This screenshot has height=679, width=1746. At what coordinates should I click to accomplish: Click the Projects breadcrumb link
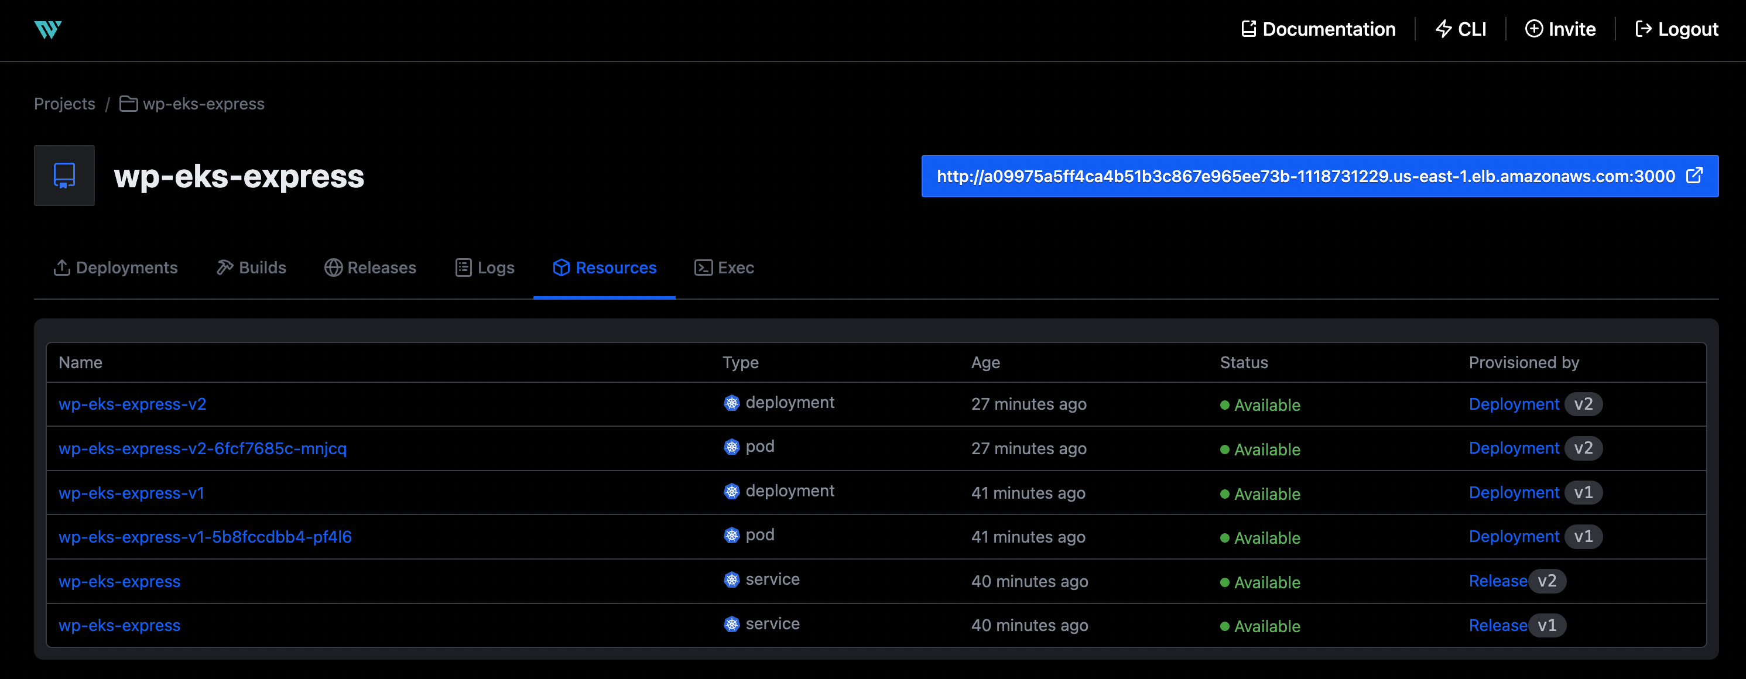(64, 104)
